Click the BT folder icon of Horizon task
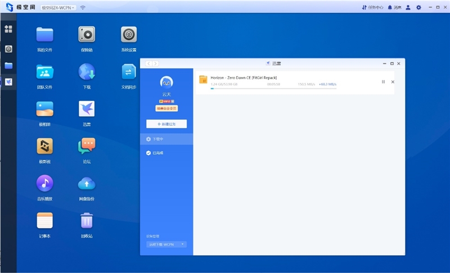Viewport: 450px width, 273px height. (203, 80)
